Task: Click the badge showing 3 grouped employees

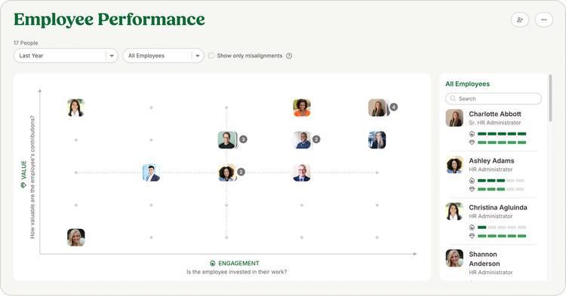Action: [x=243, y=139]
